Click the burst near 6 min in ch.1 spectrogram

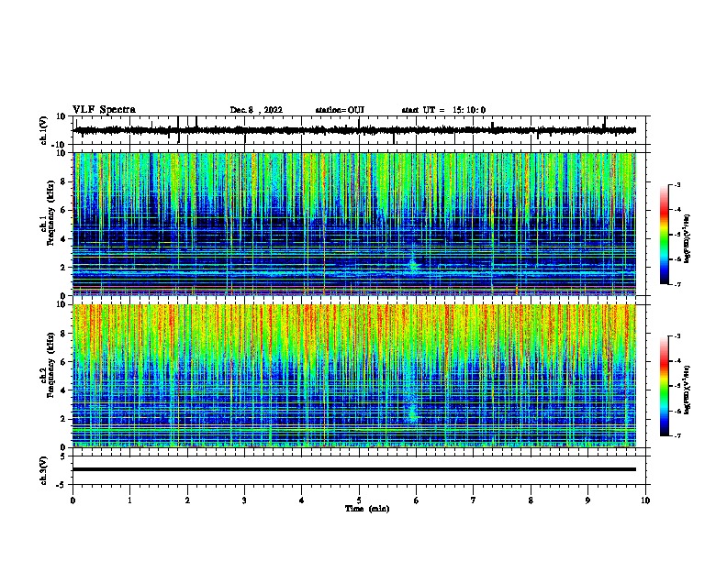[413, 264]
